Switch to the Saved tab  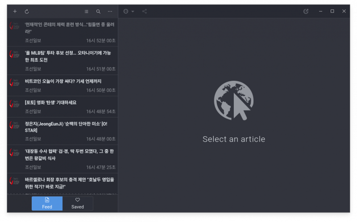click(78, 203)
